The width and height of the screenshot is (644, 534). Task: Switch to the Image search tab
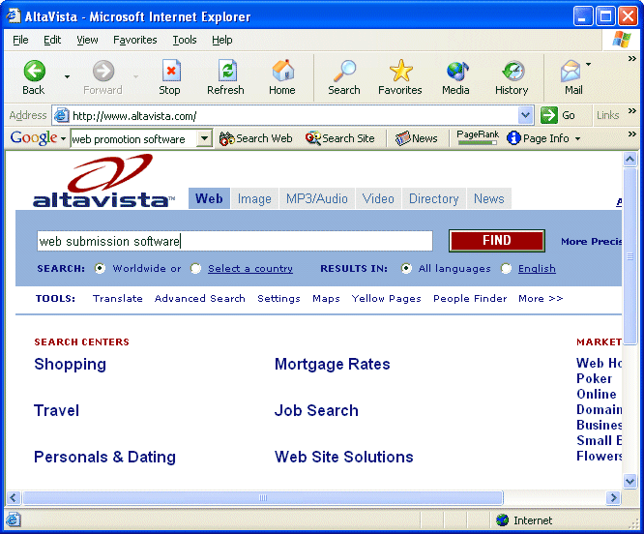[254, 198]
